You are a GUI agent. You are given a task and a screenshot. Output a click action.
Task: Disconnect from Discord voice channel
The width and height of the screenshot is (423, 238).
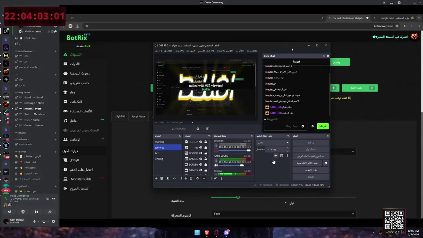point(53,199)
